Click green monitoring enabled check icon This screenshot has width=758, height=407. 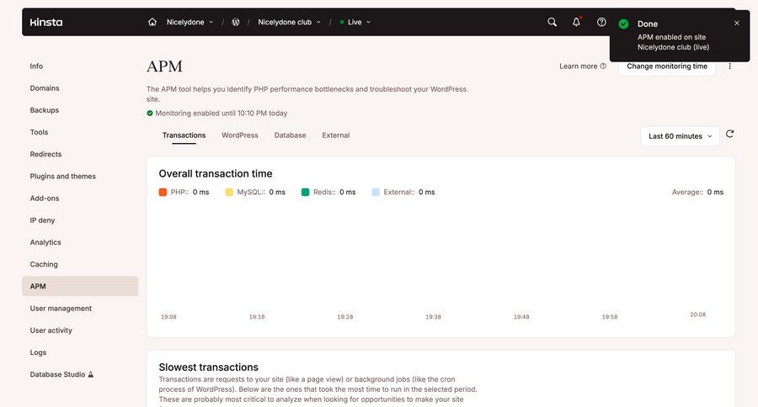point(150,113)
